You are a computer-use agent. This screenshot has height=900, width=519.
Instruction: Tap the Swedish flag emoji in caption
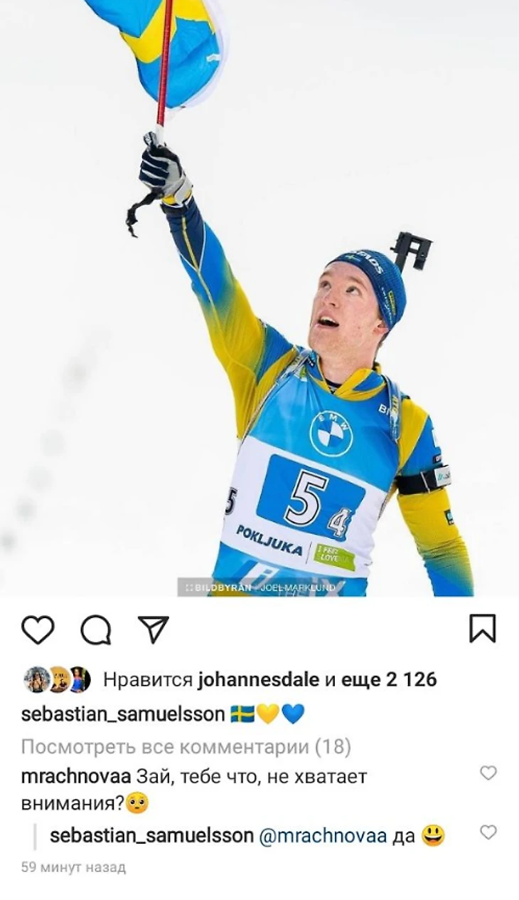point(242,714)
